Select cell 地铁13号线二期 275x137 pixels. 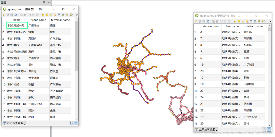click(17, 117)
